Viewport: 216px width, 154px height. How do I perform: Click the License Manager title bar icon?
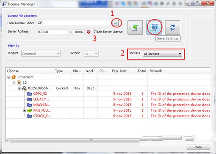[x=4, y=4]
